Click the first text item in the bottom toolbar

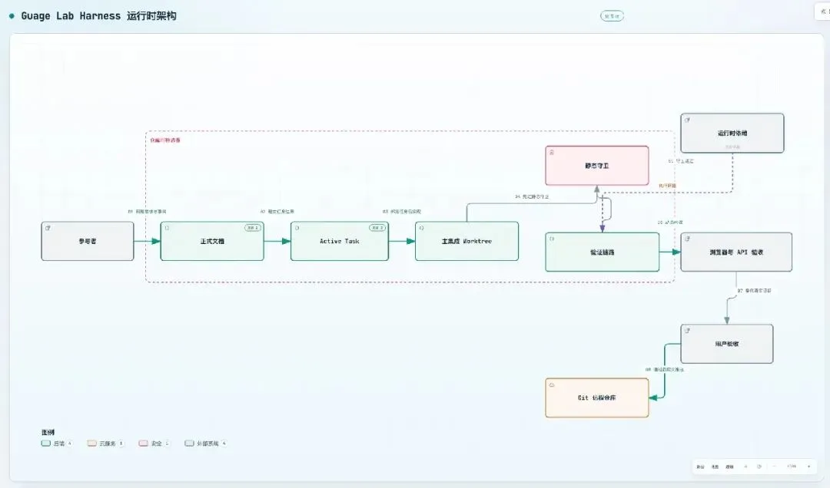tap(700, 467)
